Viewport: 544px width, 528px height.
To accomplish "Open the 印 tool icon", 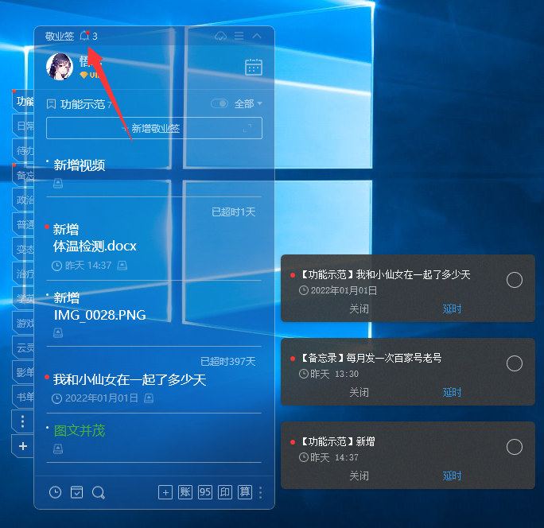I will [x=225, y=492].
